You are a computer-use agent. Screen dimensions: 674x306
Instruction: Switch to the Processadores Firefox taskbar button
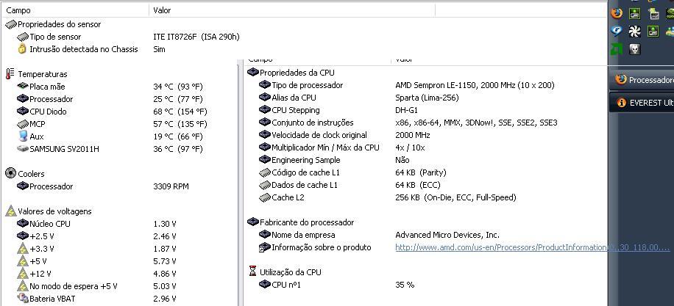coord(642,80)
